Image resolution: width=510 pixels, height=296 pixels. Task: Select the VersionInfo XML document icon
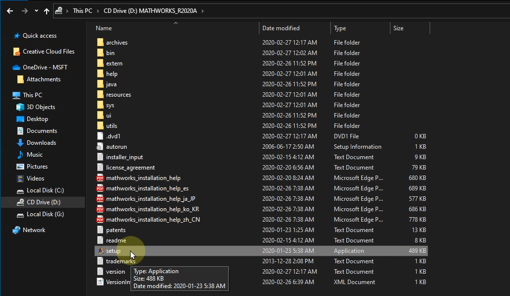tap(100, 282)
